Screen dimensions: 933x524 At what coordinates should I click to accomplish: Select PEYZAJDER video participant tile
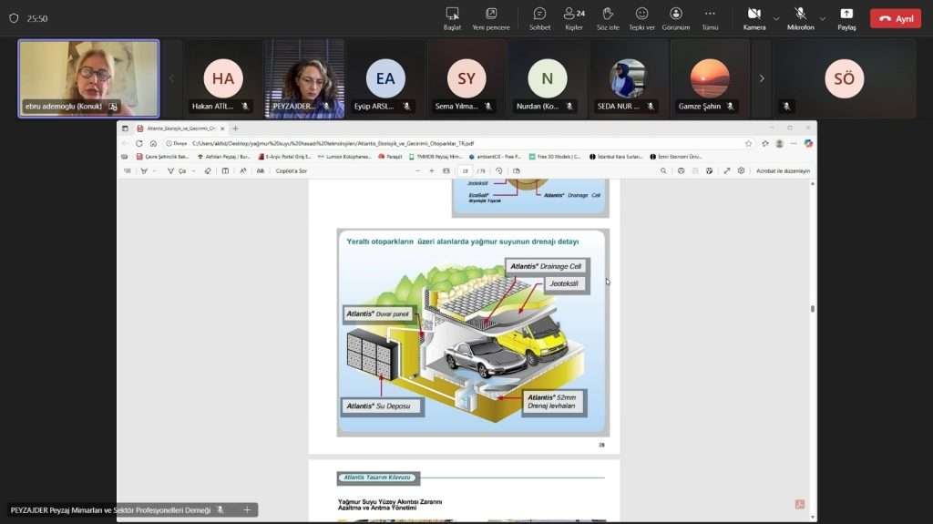[x=304, y=78]
